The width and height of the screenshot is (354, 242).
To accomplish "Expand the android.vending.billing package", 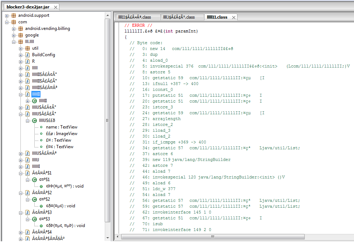I will tap(14, 29).
